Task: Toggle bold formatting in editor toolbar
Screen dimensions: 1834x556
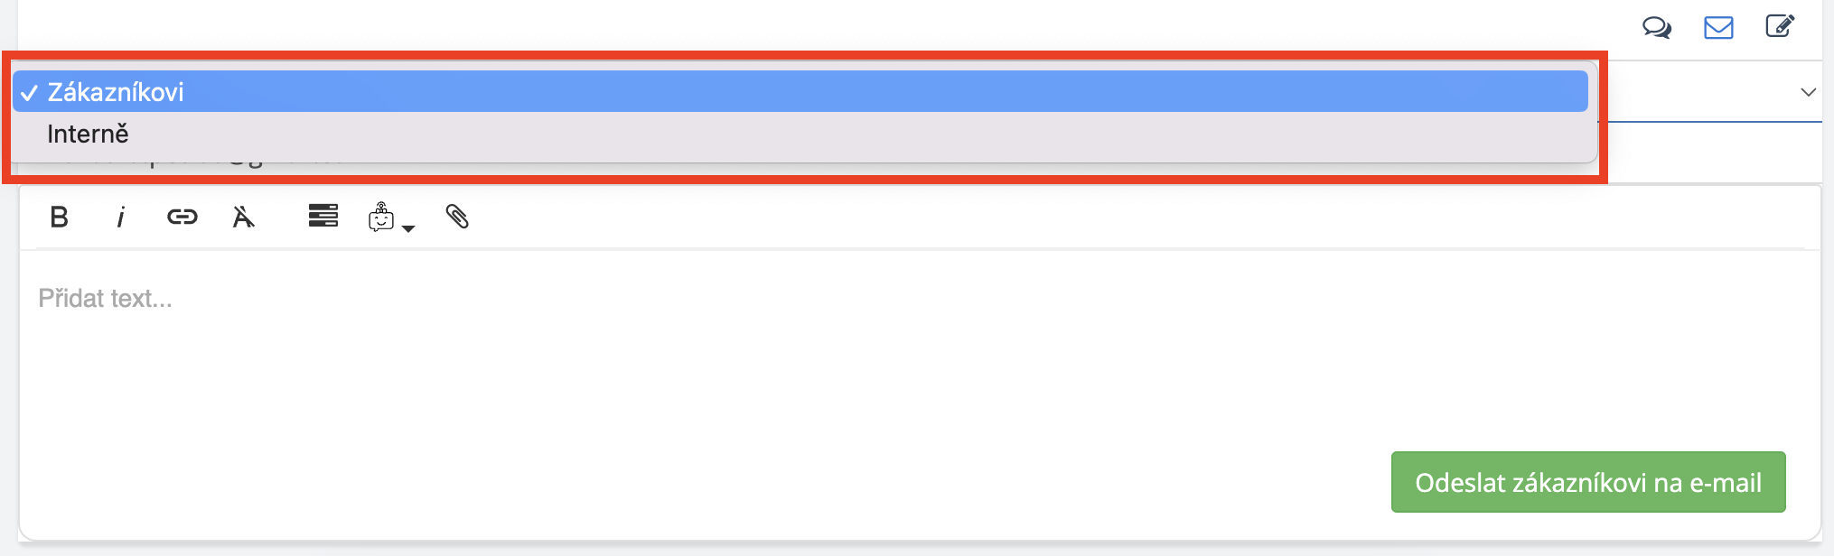Action: tap(60, 217)
